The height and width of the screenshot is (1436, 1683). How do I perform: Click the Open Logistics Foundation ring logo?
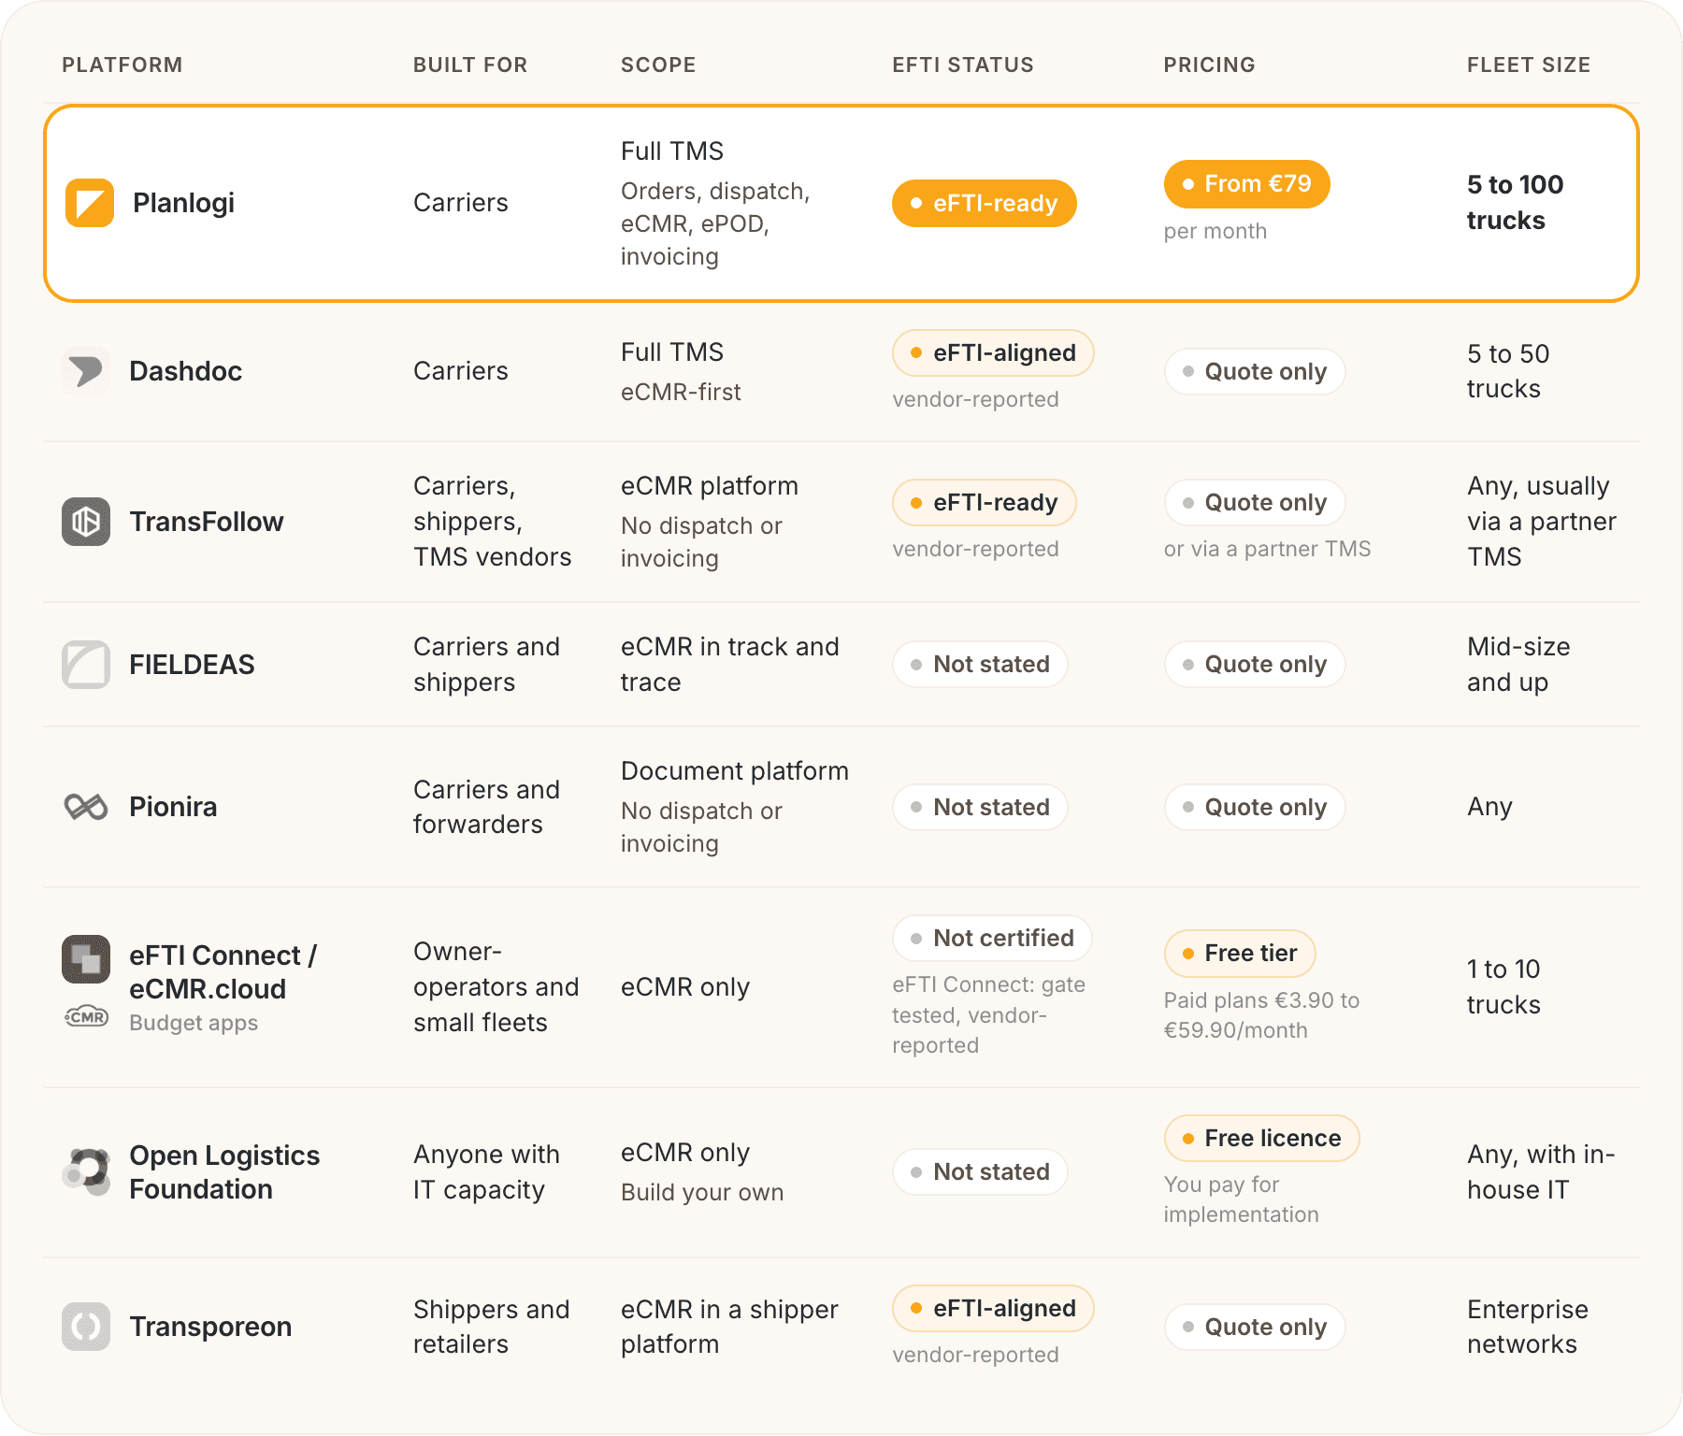click(86, 1171)
